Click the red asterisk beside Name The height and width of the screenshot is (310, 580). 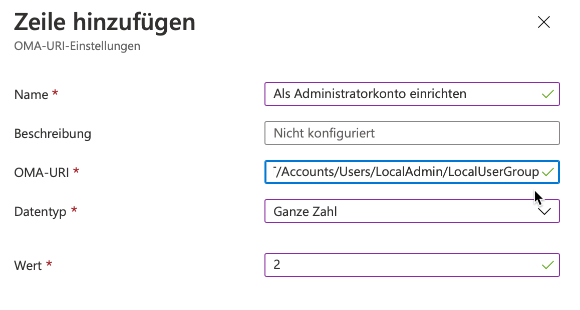click(55, 93)
